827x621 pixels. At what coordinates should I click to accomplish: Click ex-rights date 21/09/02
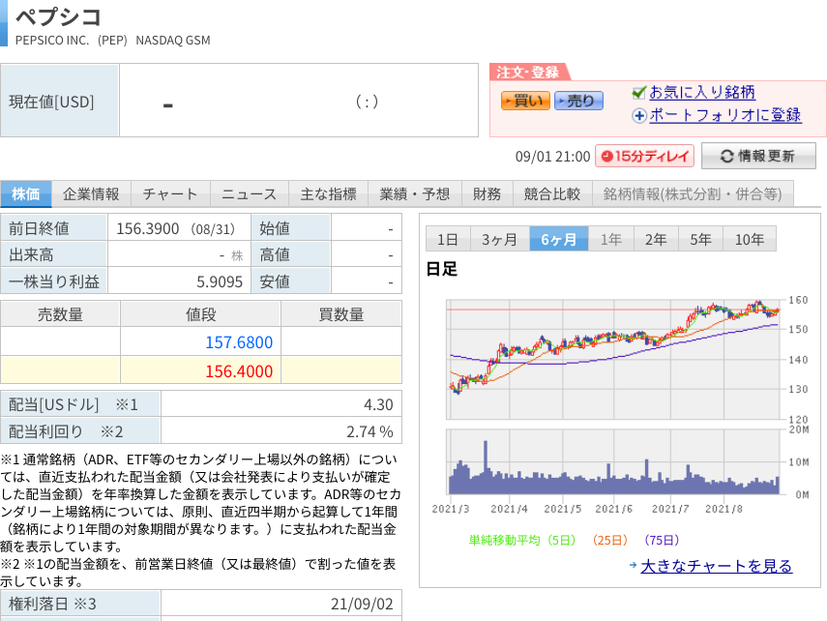[x=362, y=604]
